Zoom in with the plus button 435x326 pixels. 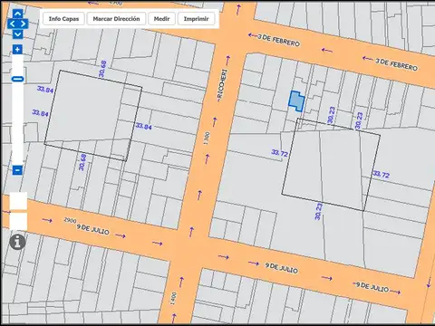click(17, 50)
